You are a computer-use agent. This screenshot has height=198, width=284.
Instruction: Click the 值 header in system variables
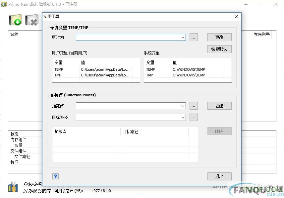[198, 62]
